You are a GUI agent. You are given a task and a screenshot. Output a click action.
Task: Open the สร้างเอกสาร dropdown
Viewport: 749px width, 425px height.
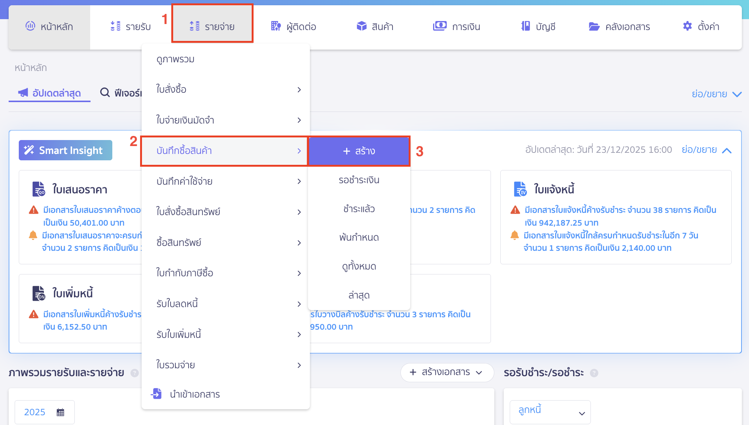447,372
